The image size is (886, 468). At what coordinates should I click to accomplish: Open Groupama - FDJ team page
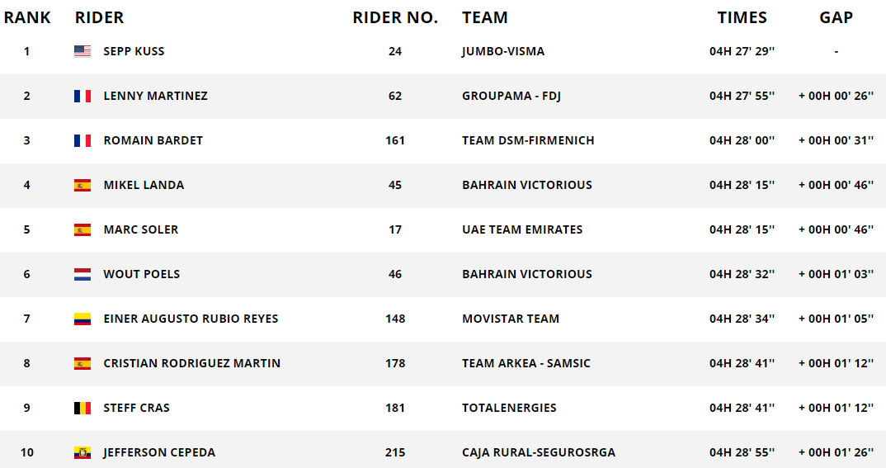pos(511,96)
